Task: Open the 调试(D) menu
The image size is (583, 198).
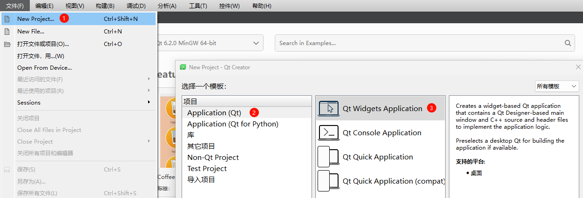Action: click(136, 6)
